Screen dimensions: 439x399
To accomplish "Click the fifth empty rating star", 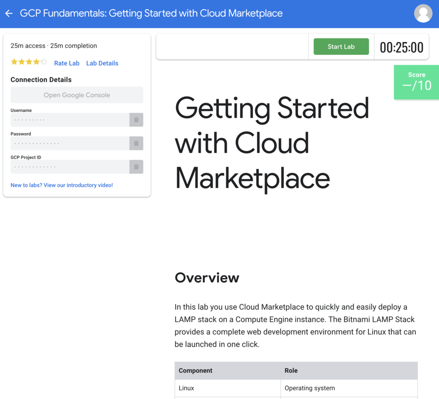I will [x=43, y=62].
